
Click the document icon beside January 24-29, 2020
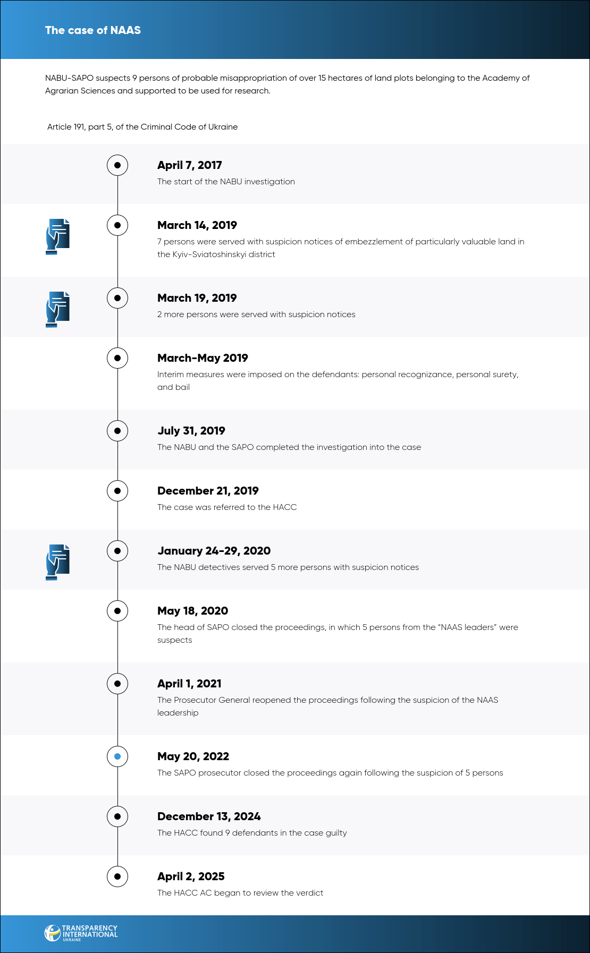point(57,562)
